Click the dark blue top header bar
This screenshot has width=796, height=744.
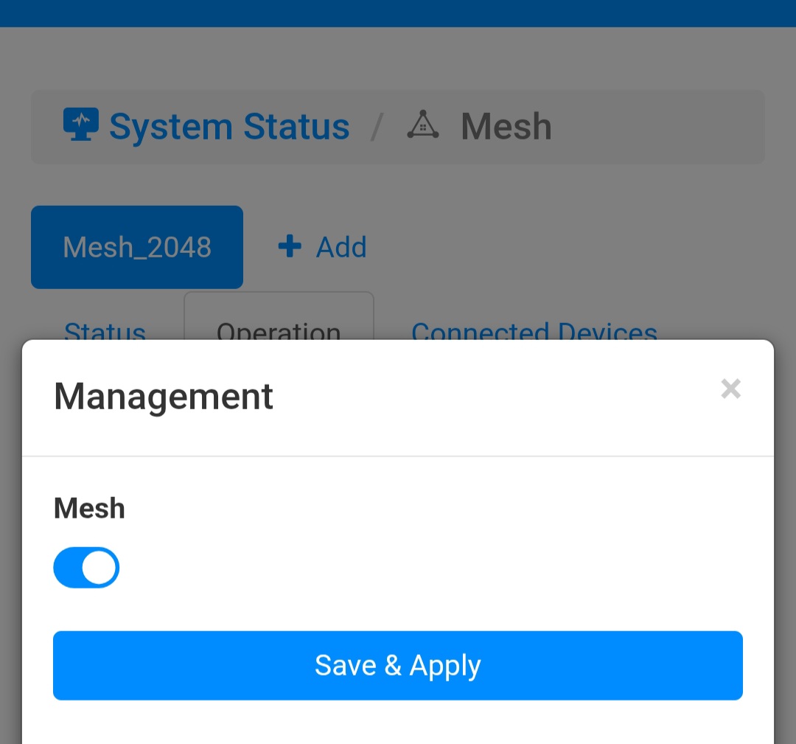pyautogui.click(x=398, y=13)
